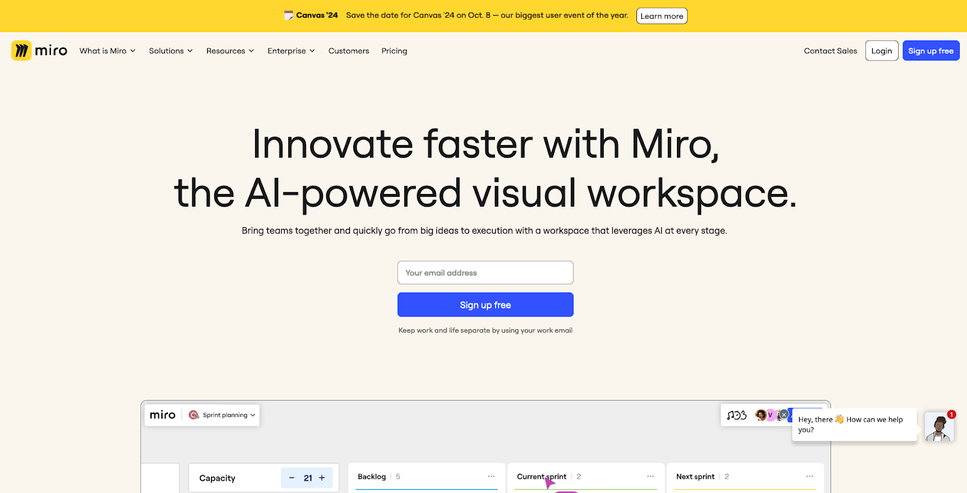This screenshot has width=967, height=493.
Task: Click the Login button
Action: tap(882, 51)
